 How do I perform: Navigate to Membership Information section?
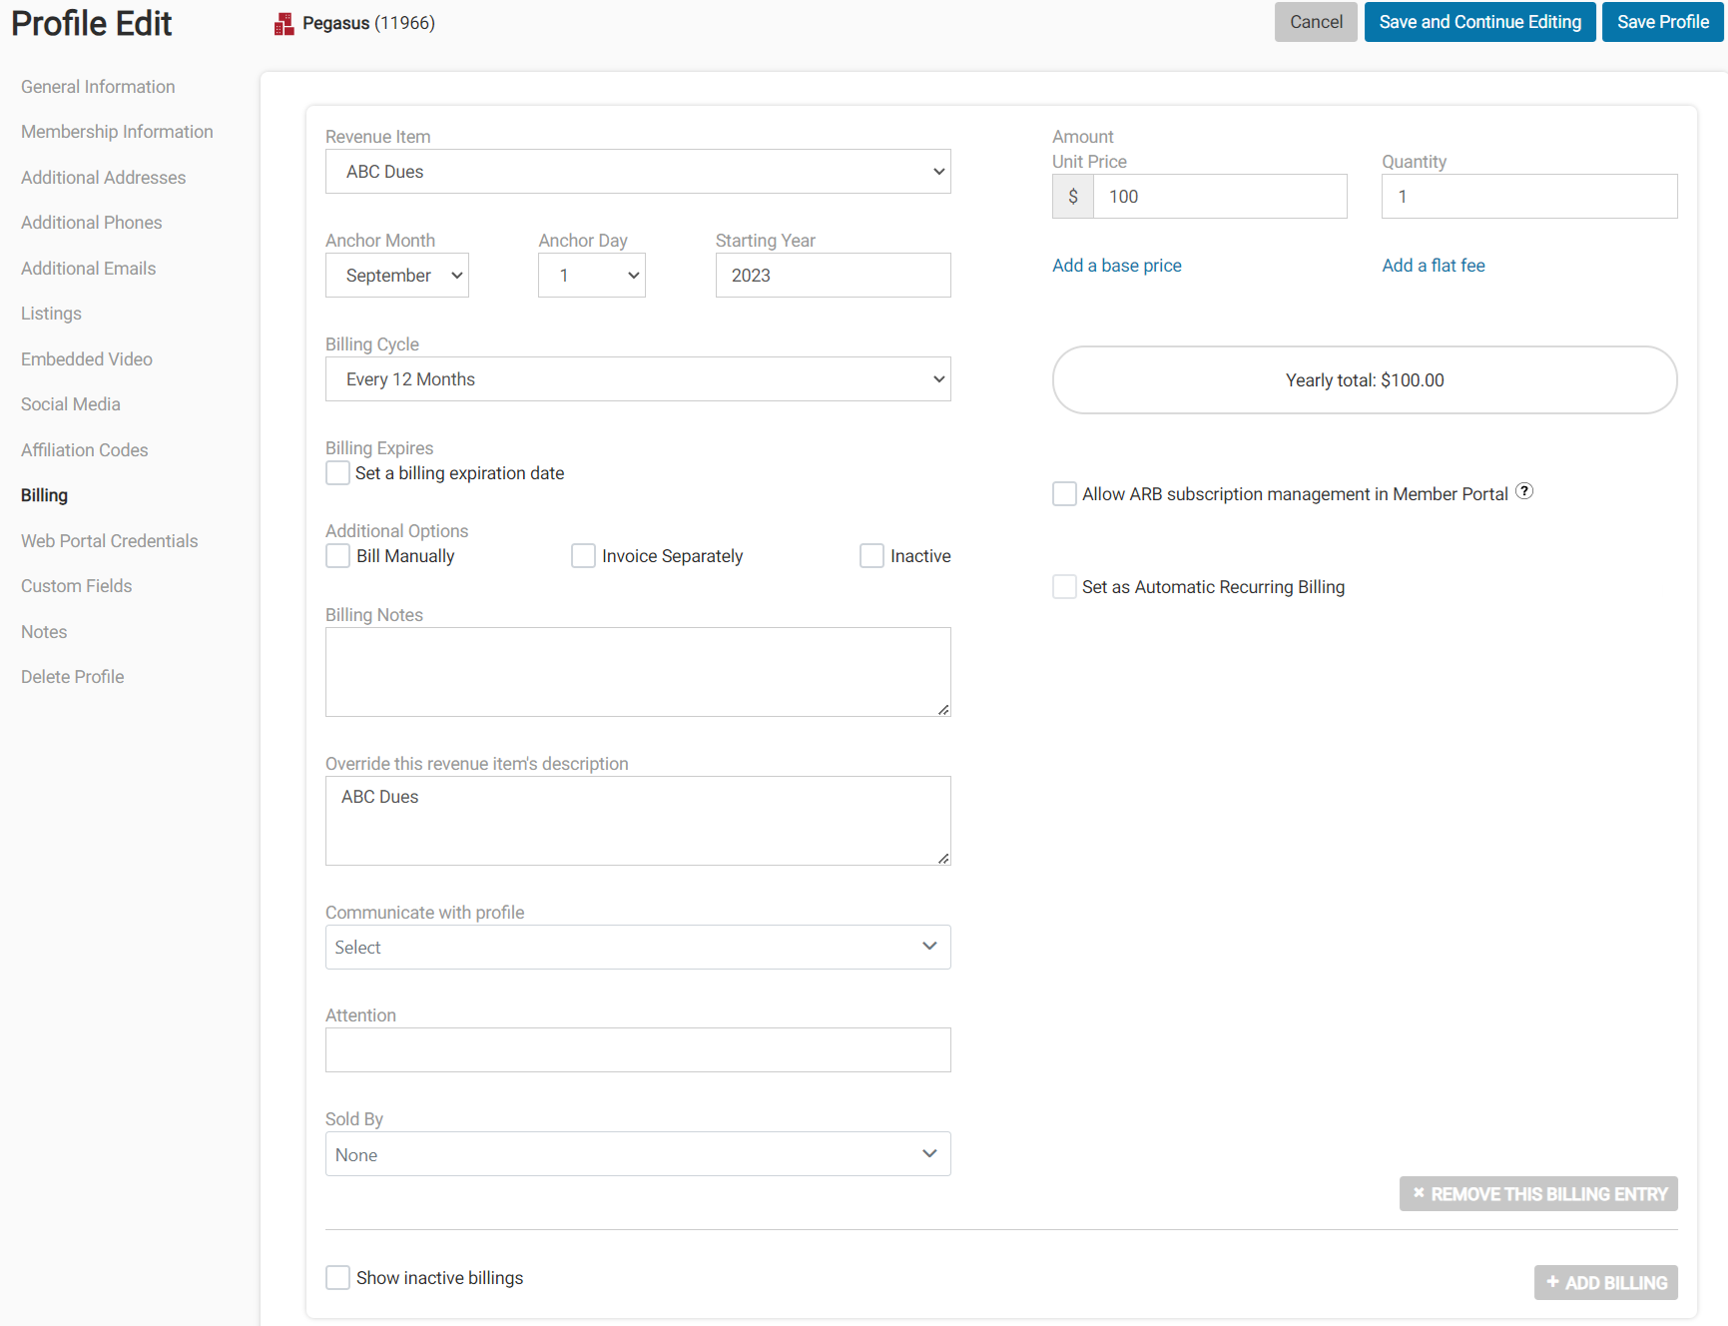(116, 131)
